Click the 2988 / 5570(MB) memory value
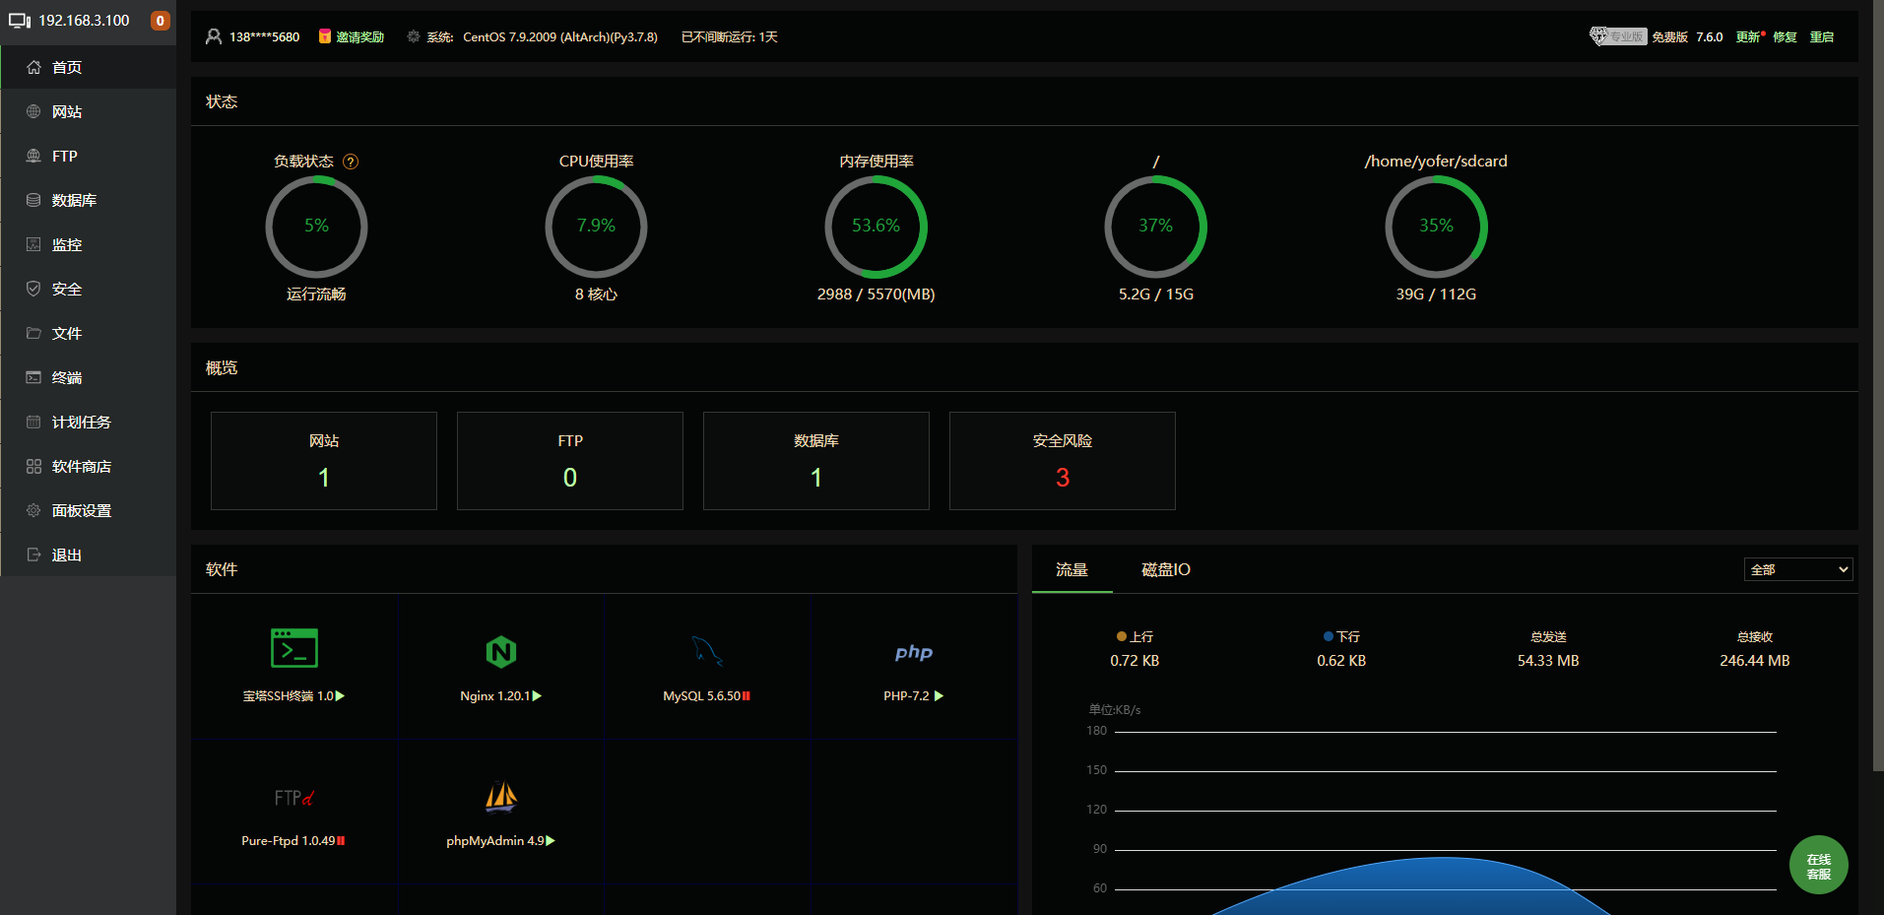 (x=876, y=294)
